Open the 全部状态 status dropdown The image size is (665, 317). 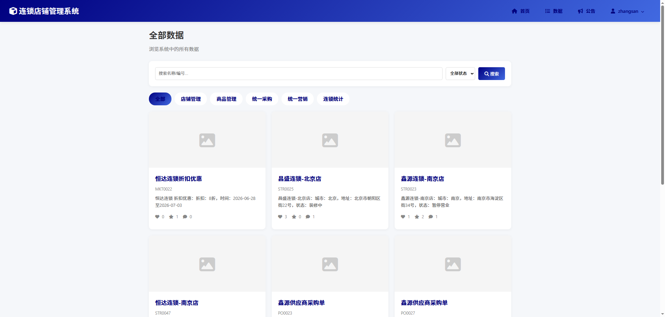click(x=460, y=73)
